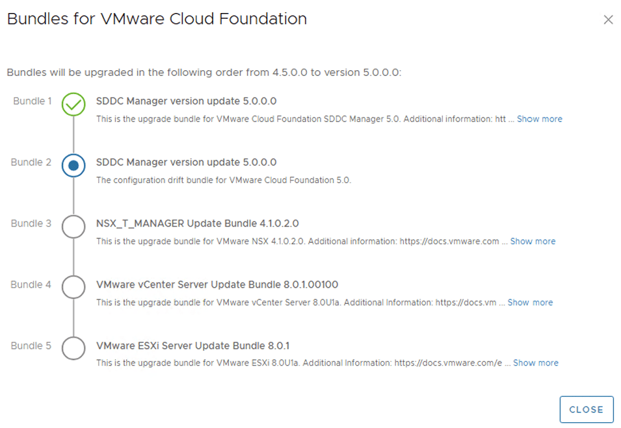Click the Bundle 1 step label
Image resolution: width=621 pixels, height=428 pixels.
coord(31,101)
